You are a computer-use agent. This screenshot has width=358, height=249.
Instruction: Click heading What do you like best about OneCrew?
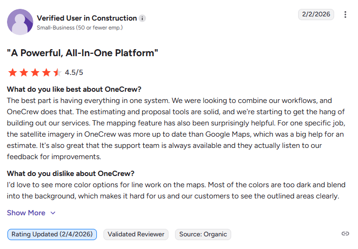tap(74, 89)
